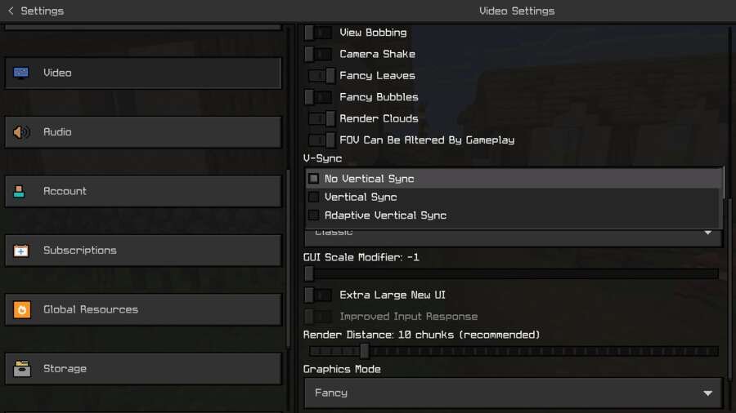Click the Global Resources icon
The image size is (736, 413).
(21, 310)
